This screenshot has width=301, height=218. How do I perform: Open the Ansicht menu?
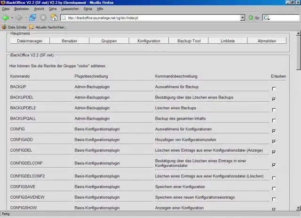[39, 9]
